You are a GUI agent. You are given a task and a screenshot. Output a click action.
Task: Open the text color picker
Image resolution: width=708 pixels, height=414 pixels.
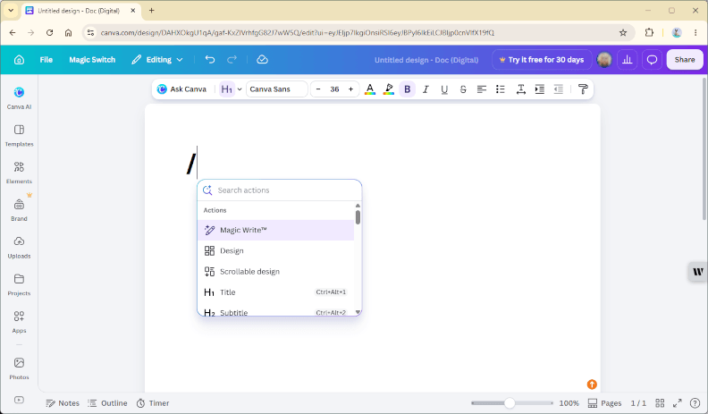370,89
